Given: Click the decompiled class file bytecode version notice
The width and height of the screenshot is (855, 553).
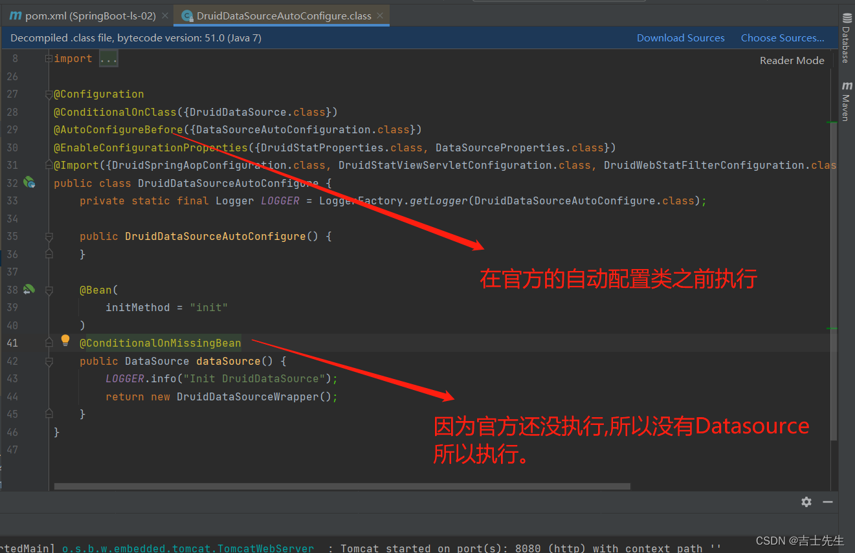Looking at the screenshot, I should pos(136,38).
